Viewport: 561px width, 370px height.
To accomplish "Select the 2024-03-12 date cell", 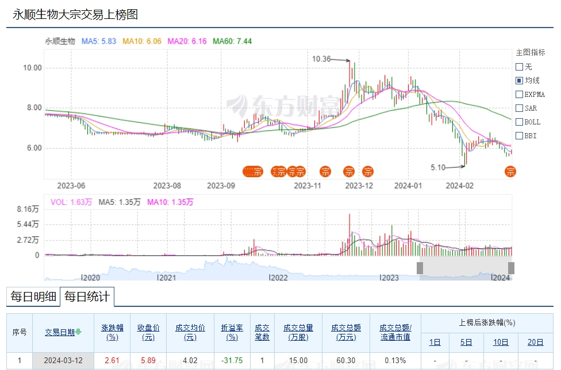I will [x=63, y=360].
